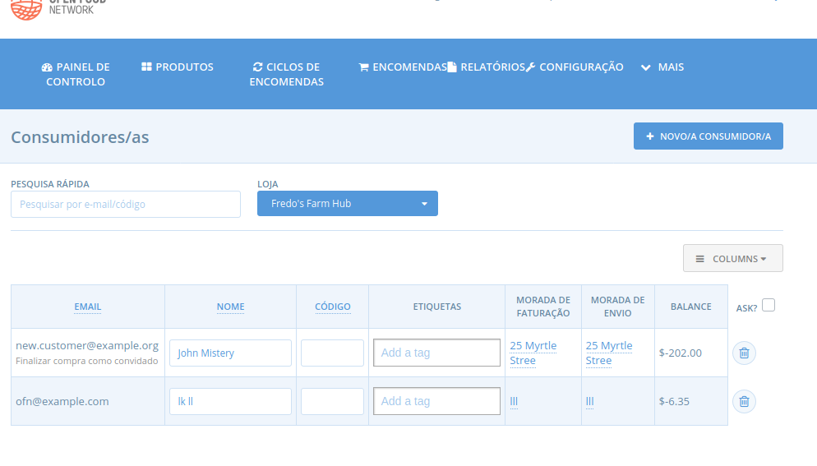Image resolution: width=817 pixels, height=466 pixels.
Task: Edit the Ik ll name field
Action: (230, 401)
